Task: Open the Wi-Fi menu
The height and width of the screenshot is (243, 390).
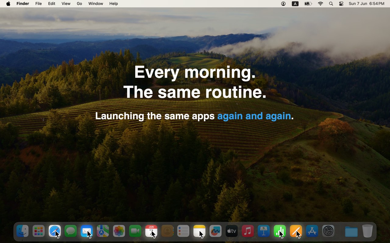Action: pos(320,4)
